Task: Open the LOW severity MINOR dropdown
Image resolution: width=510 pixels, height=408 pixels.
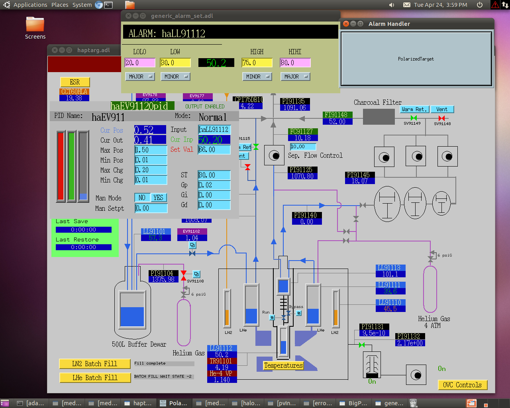Action: (x=175, y=76)
